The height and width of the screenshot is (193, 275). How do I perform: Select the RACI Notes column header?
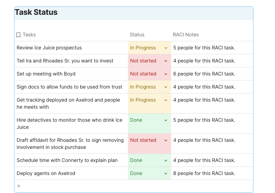point(186,35)
